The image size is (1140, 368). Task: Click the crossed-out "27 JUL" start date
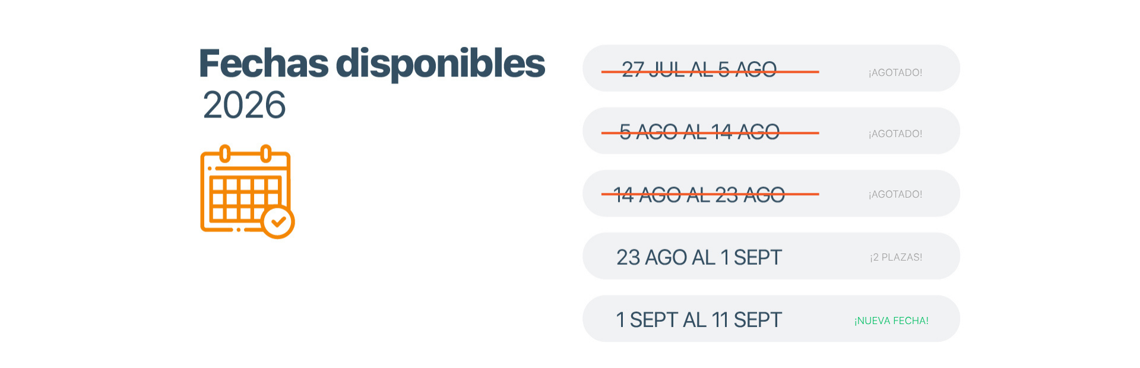click(x=652, y=70)
